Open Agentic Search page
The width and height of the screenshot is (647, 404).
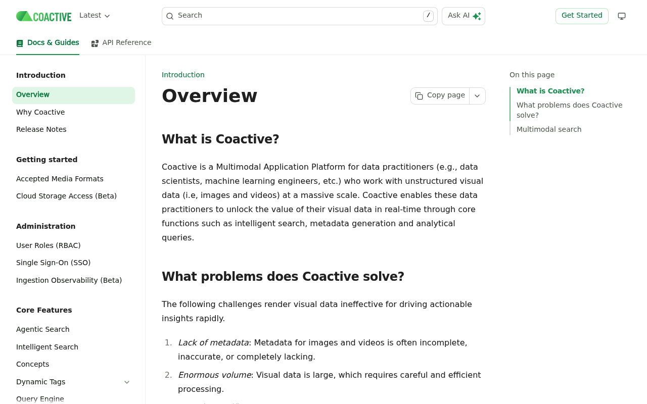coord(73,330)
